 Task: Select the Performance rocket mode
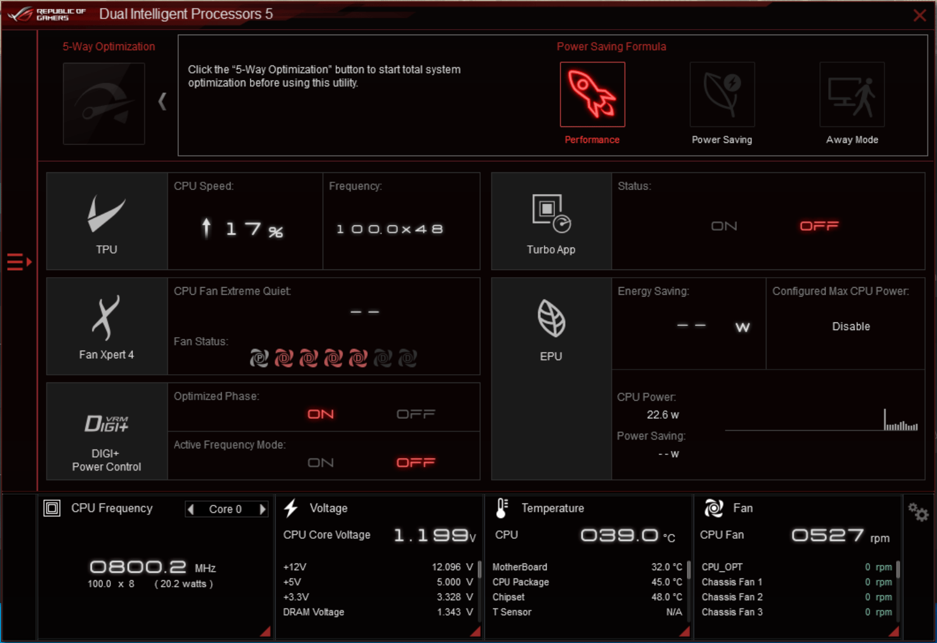pyautogui.click(x=592, y=94)
